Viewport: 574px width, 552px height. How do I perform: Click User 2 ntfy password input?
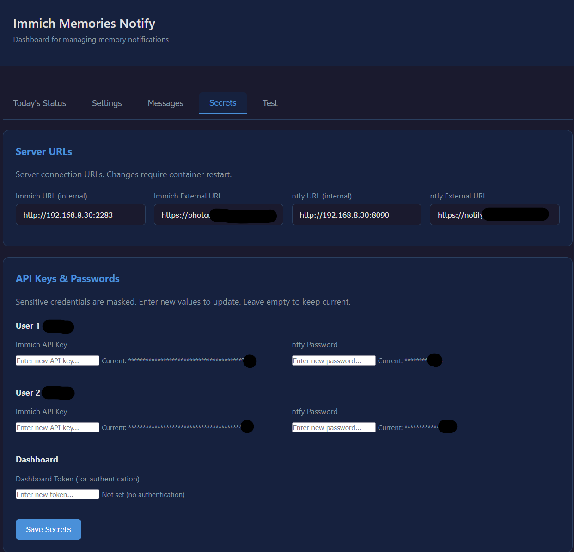(334, 427)
